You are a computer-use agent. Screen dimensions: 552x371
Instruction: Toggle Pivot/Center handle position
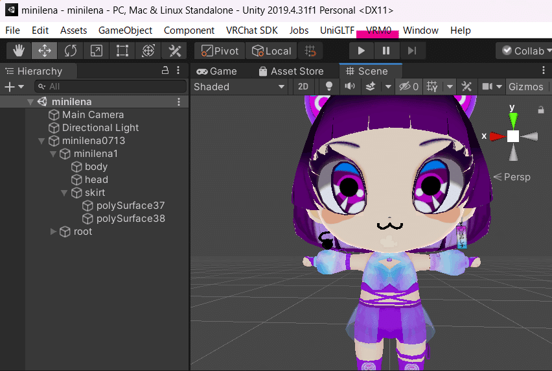click(x=220, y=51)
